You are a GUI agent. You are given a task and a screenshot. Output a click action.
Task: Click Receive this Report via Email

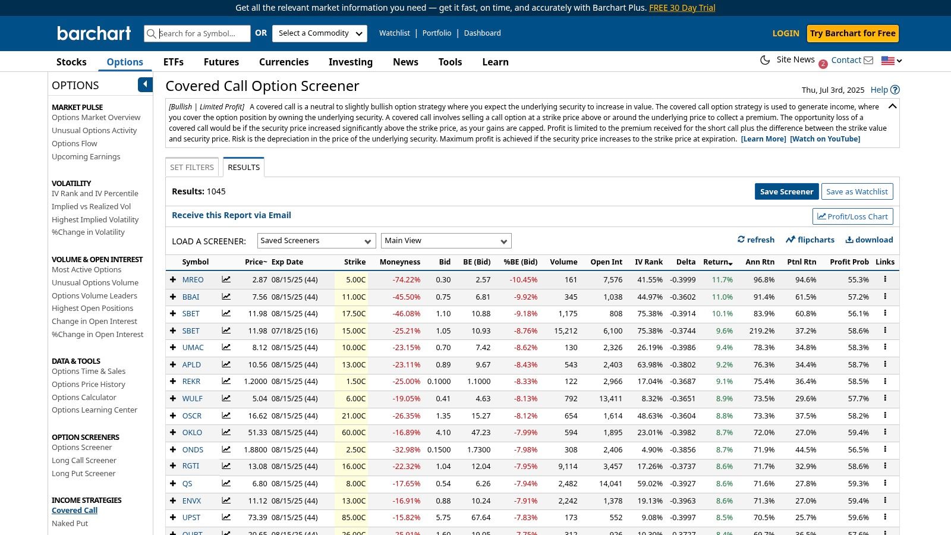click(231, 215)
